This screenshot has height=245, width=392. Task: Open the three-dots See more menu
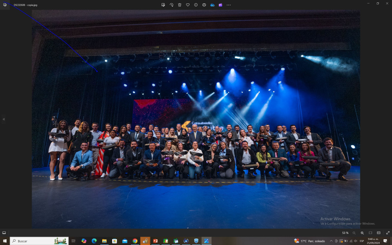pyautogui.click(x=229, y=5)
